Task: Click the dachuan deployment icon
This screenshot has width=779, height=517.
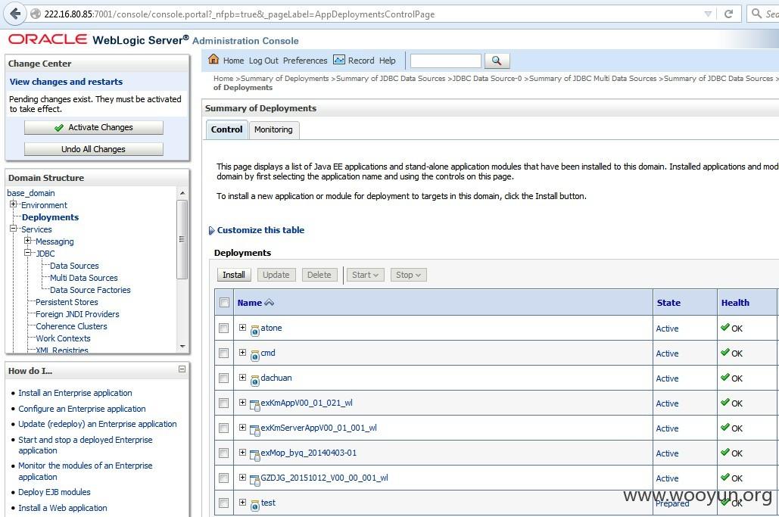Action: 255,380
